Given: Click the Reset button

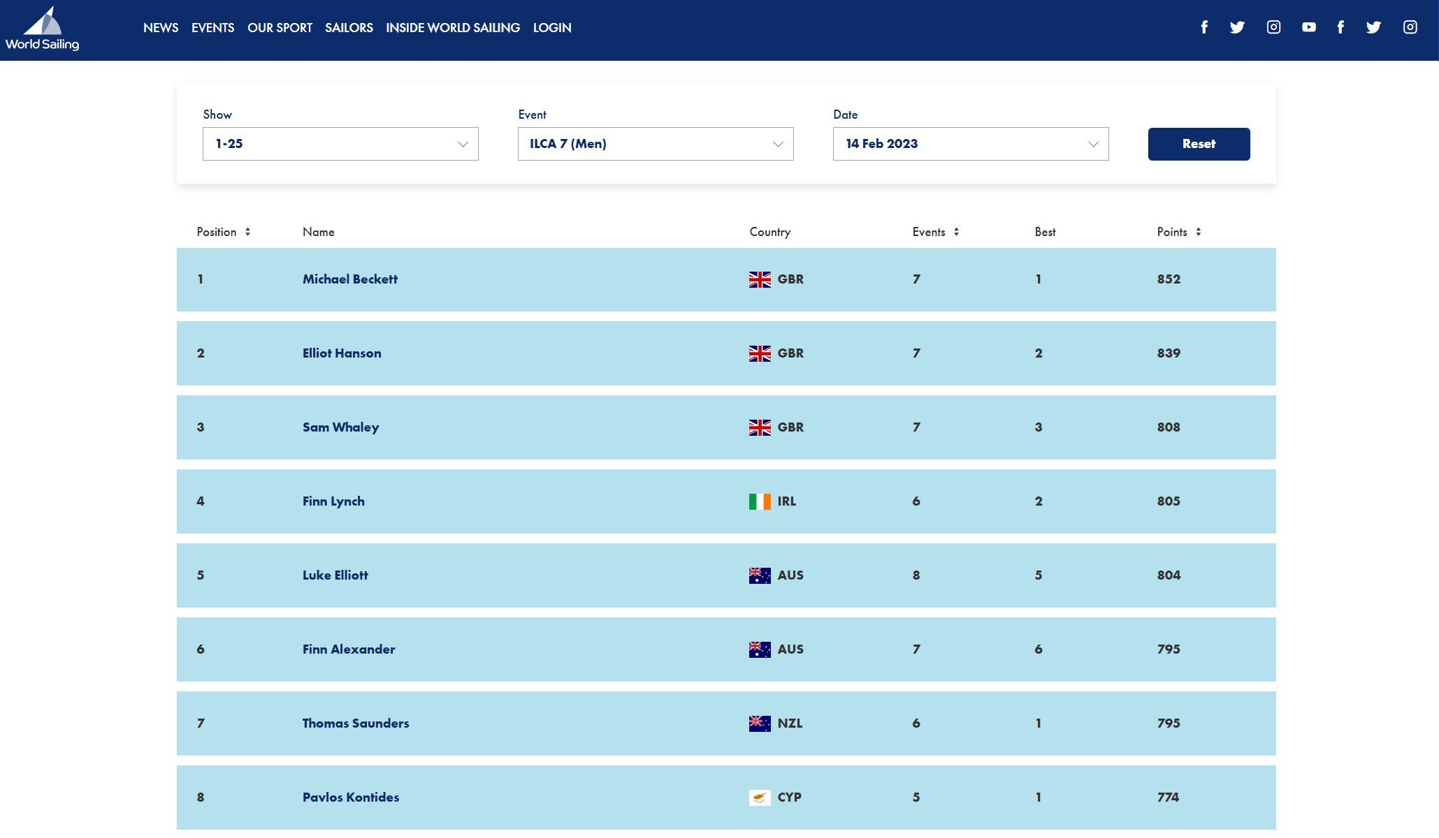Looking at the screenshot, I should [1199, 144].
